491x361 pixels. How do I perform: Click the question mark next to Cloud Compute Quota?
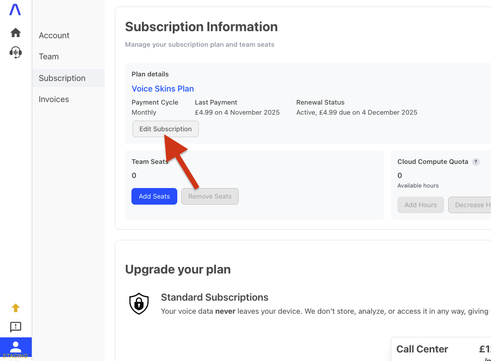point(475,161)
